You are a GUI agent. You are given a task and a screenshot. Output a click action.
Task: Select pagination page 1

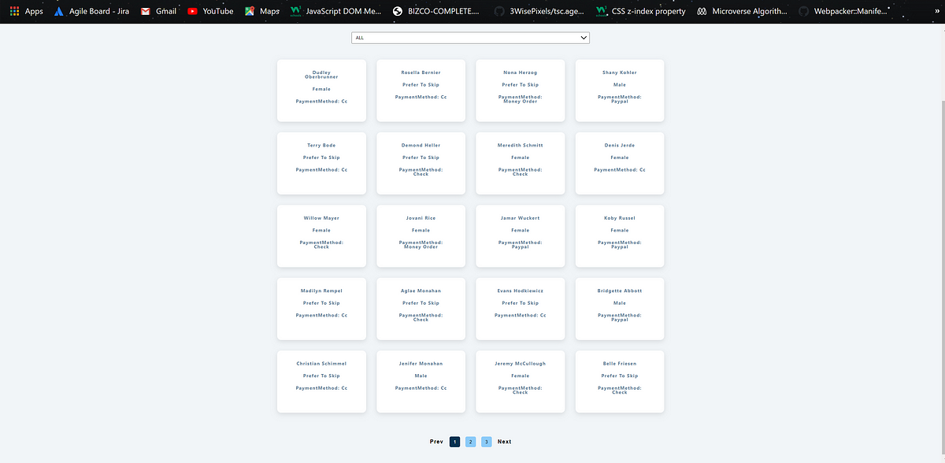[455, 442]
